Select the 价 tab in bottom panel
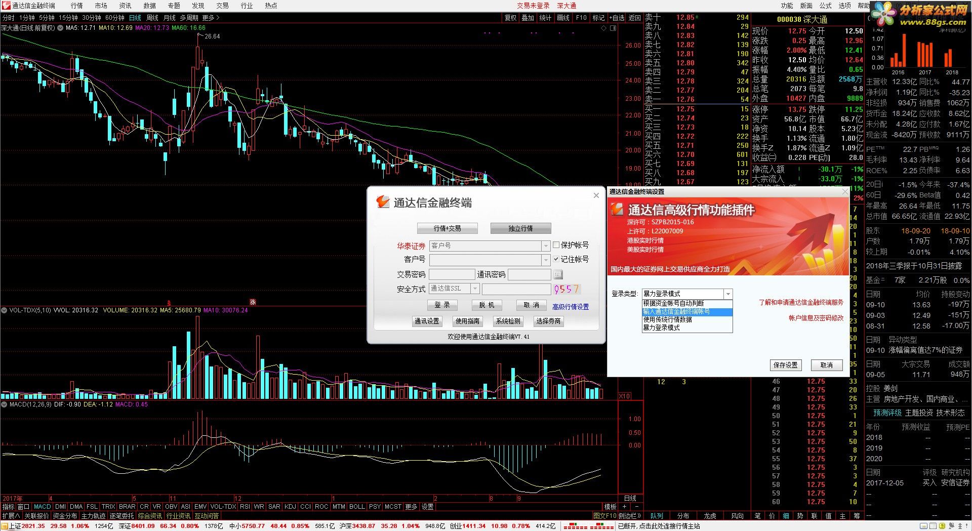Image resolution: width=972 pixels, height=531 pixels. click(772, 516)
